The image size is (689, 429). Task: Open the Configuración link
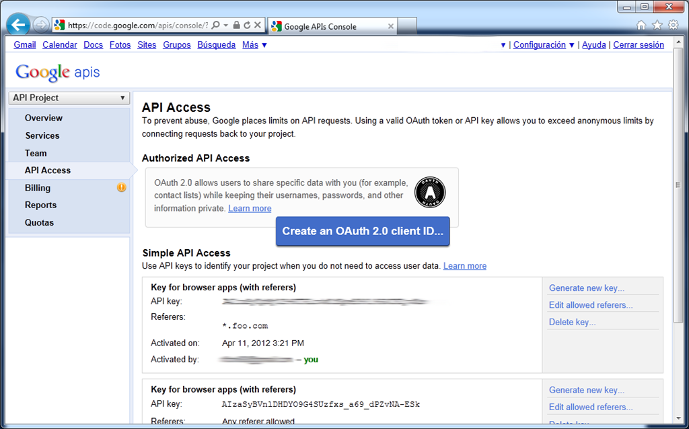pos(540,45)
